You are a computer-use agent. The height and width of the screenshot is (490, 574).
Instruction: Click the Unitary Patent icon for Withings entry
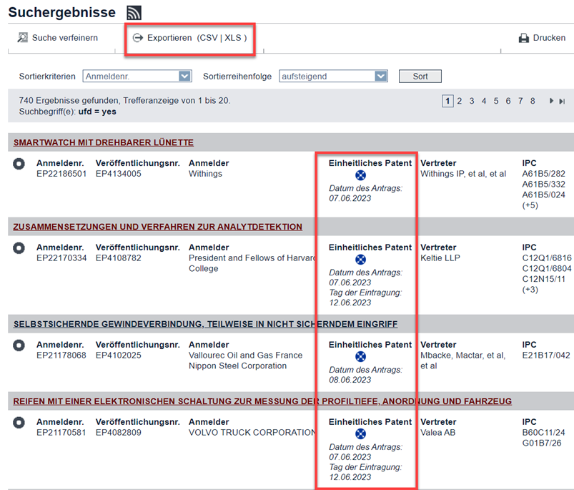361,175
